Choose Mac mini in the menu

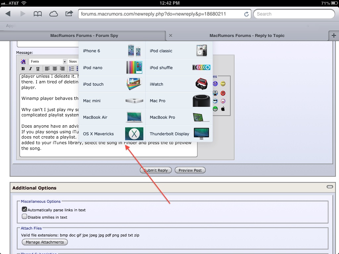coord(112,101)
